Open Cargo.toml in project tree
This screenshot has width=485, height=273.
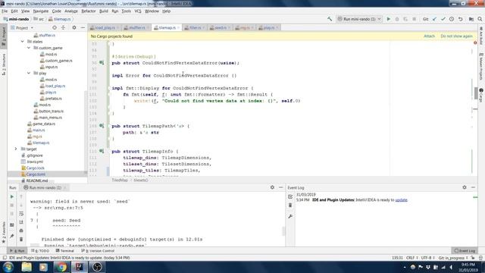click(x=36, y=174)
